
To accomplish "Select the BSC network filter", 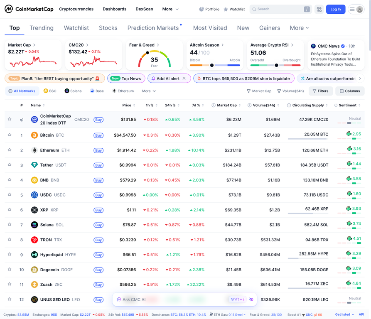I will pyautogui.click(x=50, y=91).
